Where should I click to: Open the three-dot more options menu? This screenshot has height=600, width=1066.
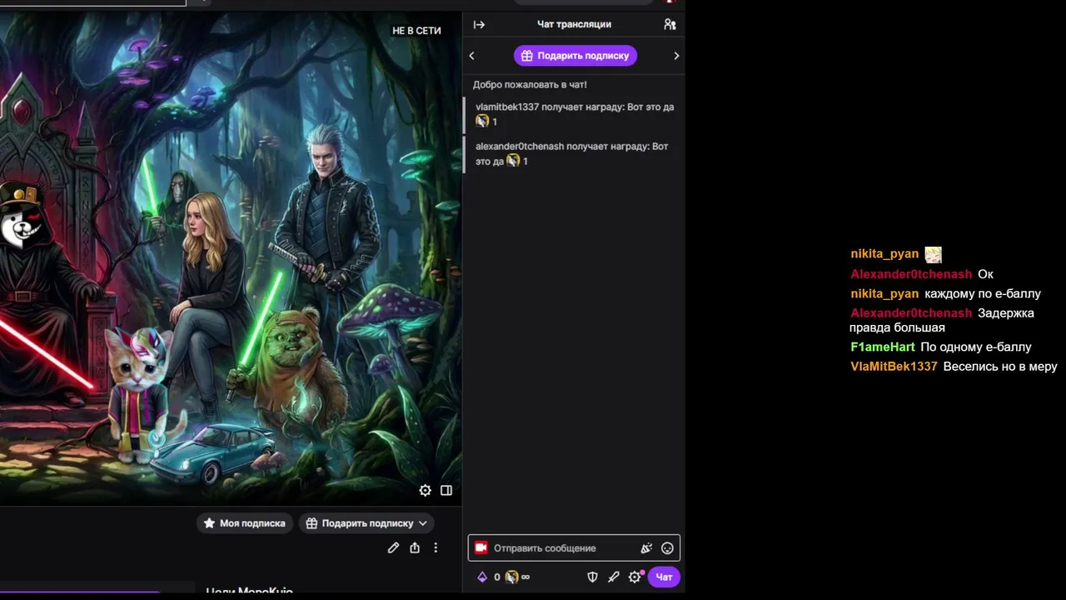coord(436,547)
